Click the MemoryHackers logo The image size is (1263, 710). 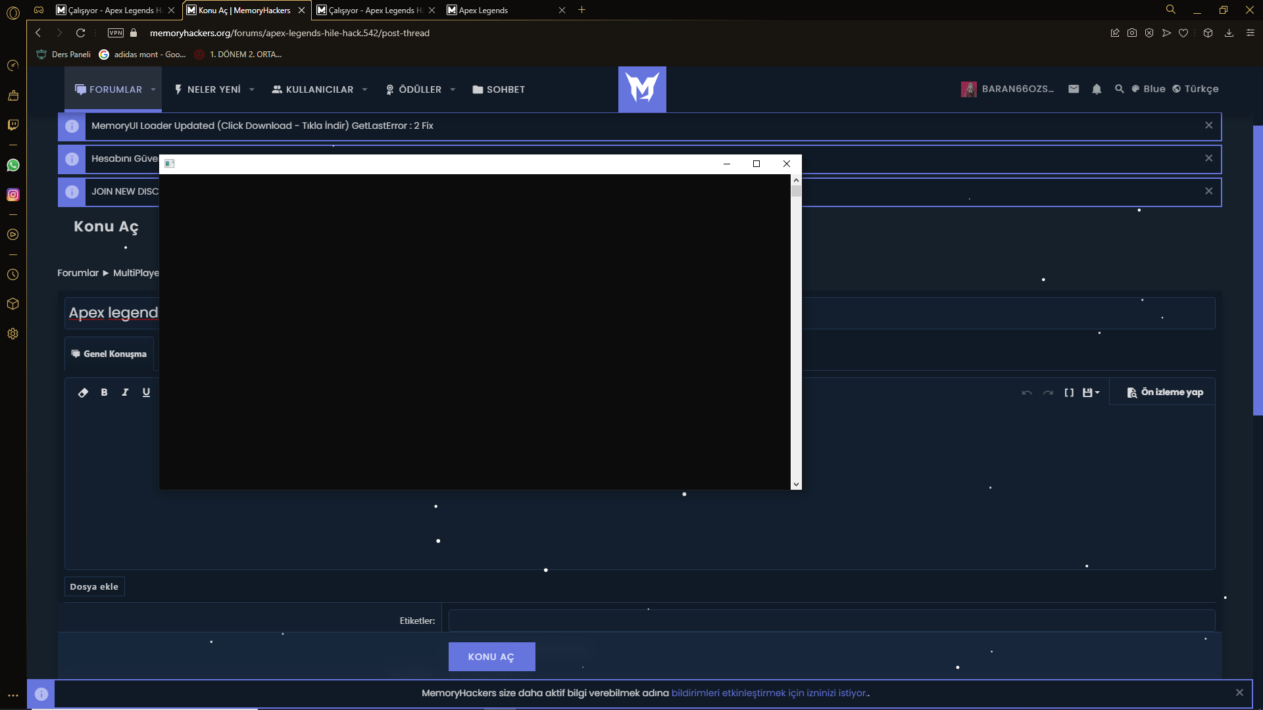pyautogui.click(x=642, y=89)
